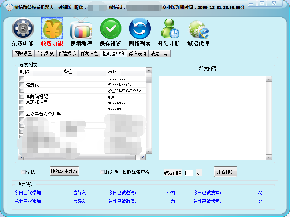Click the 总共已被添加 statistic label

[x=29, y=201]
